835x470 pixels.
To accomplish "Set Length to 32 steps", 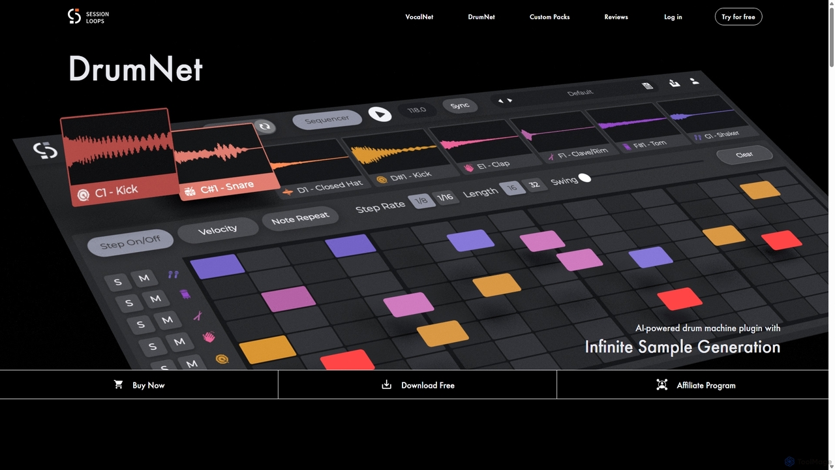I will [534, 185].
